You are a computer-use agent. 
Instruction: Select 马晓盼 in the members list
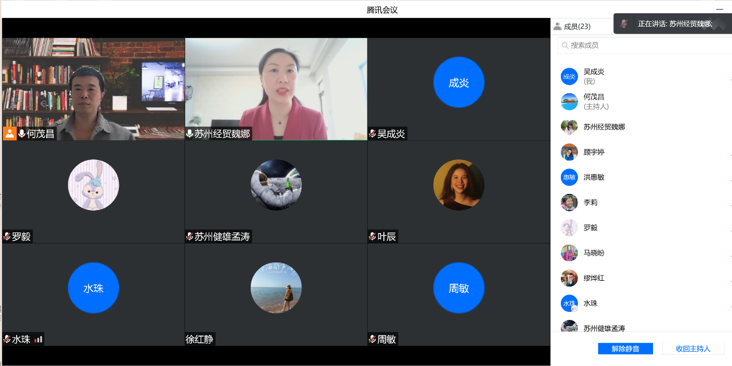[594, 253]
